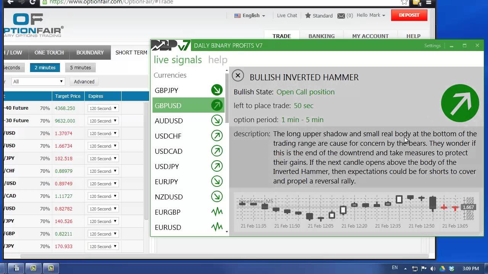
Task: Open the HELP tab
Action: [413, 36]
